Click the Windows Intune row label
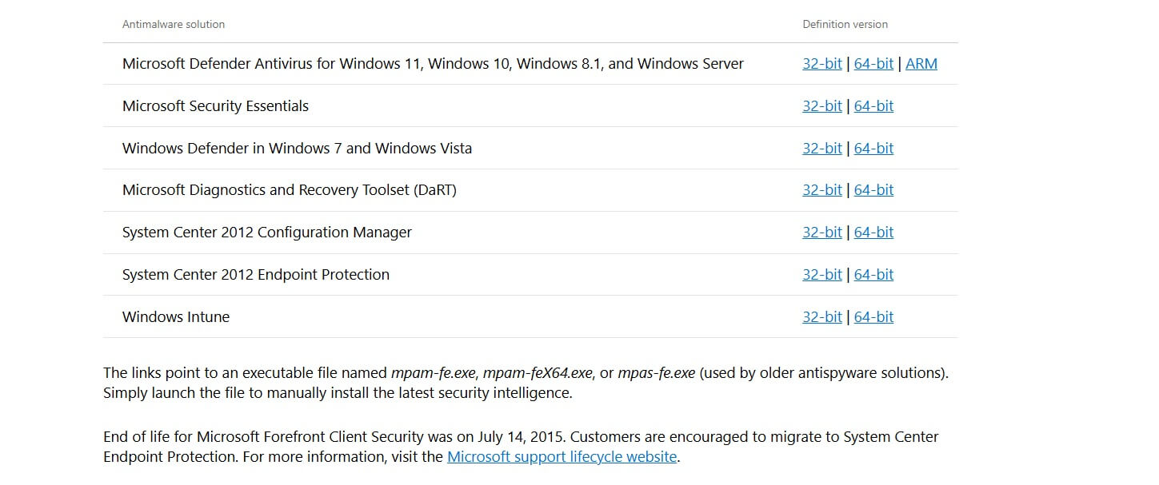 tap(175, 316)
